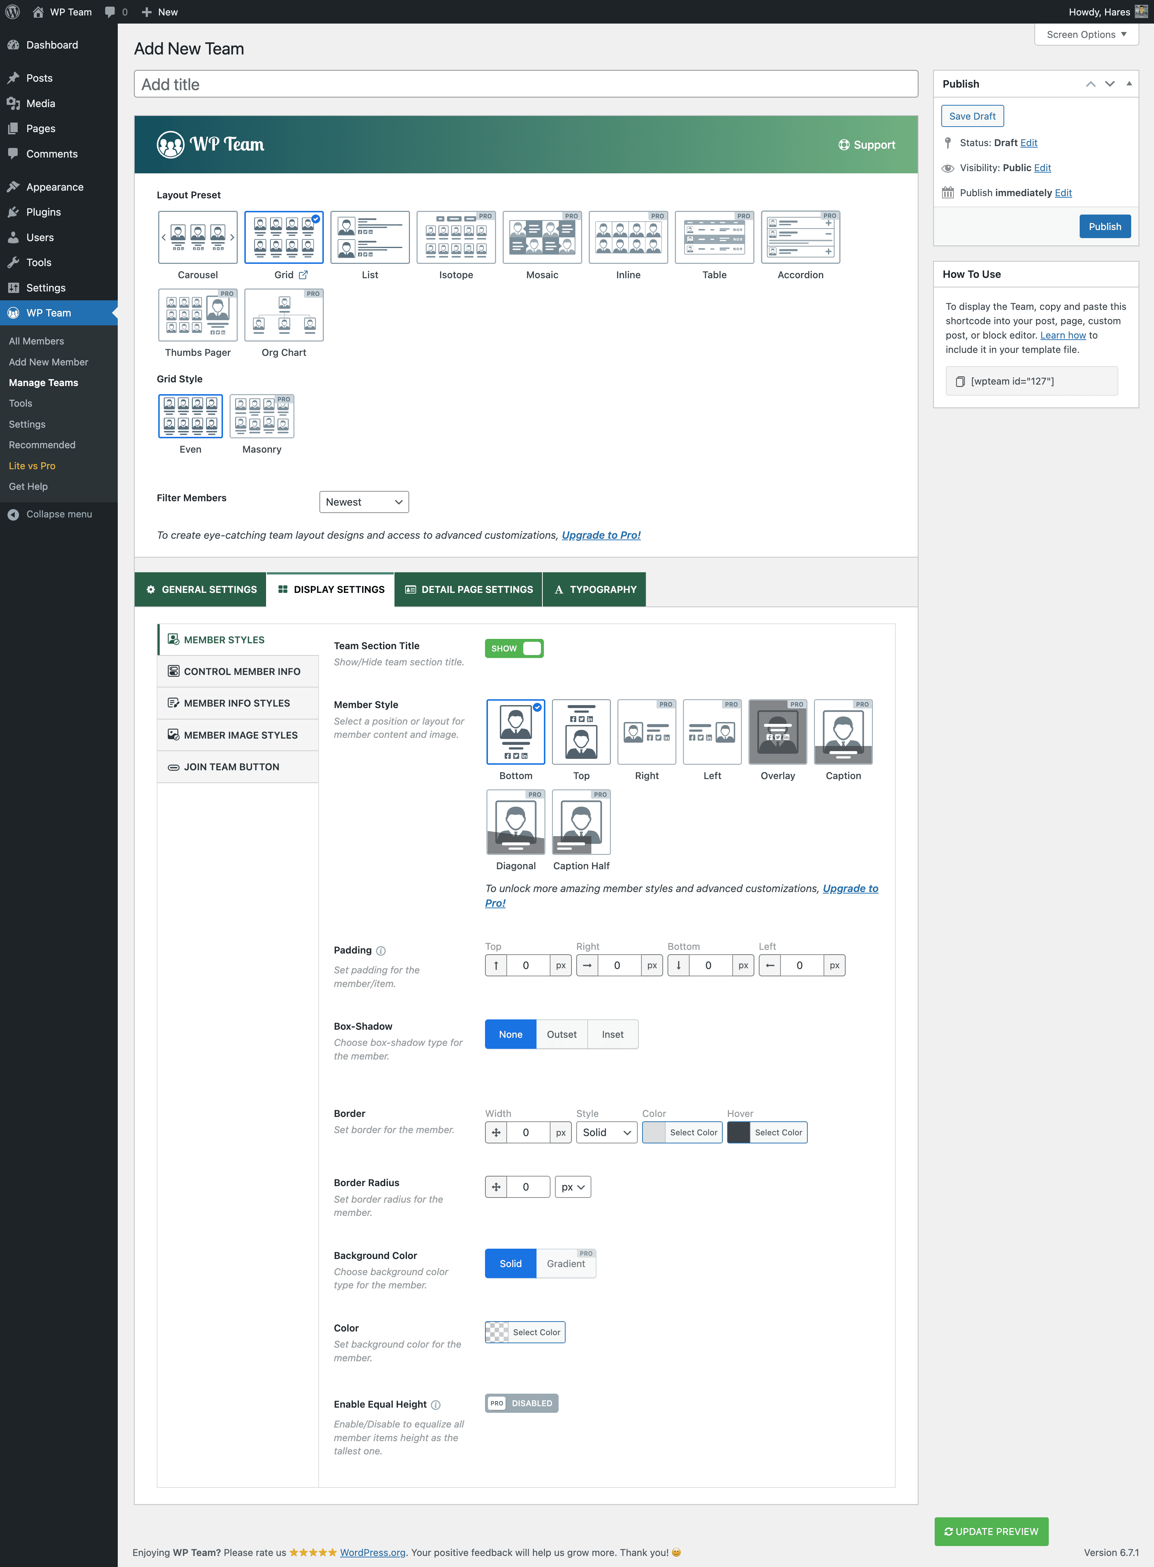Open the Border Radius px unit dropdown
Viewport: 1154px width, 1567px height.
(572, 1187)
